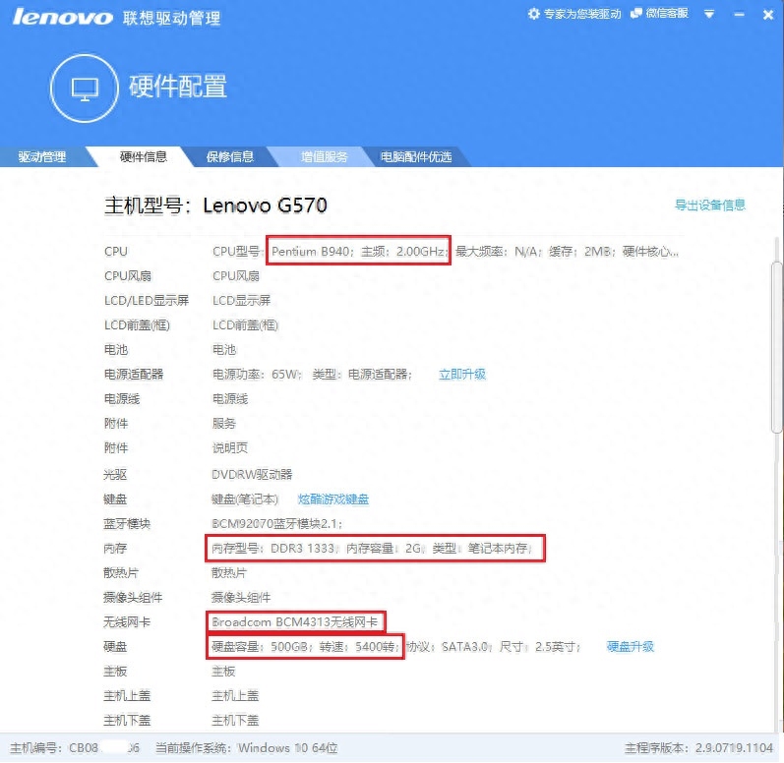Click the 主机下盖 row label
784x763 pixels.
tap(127, 721)
